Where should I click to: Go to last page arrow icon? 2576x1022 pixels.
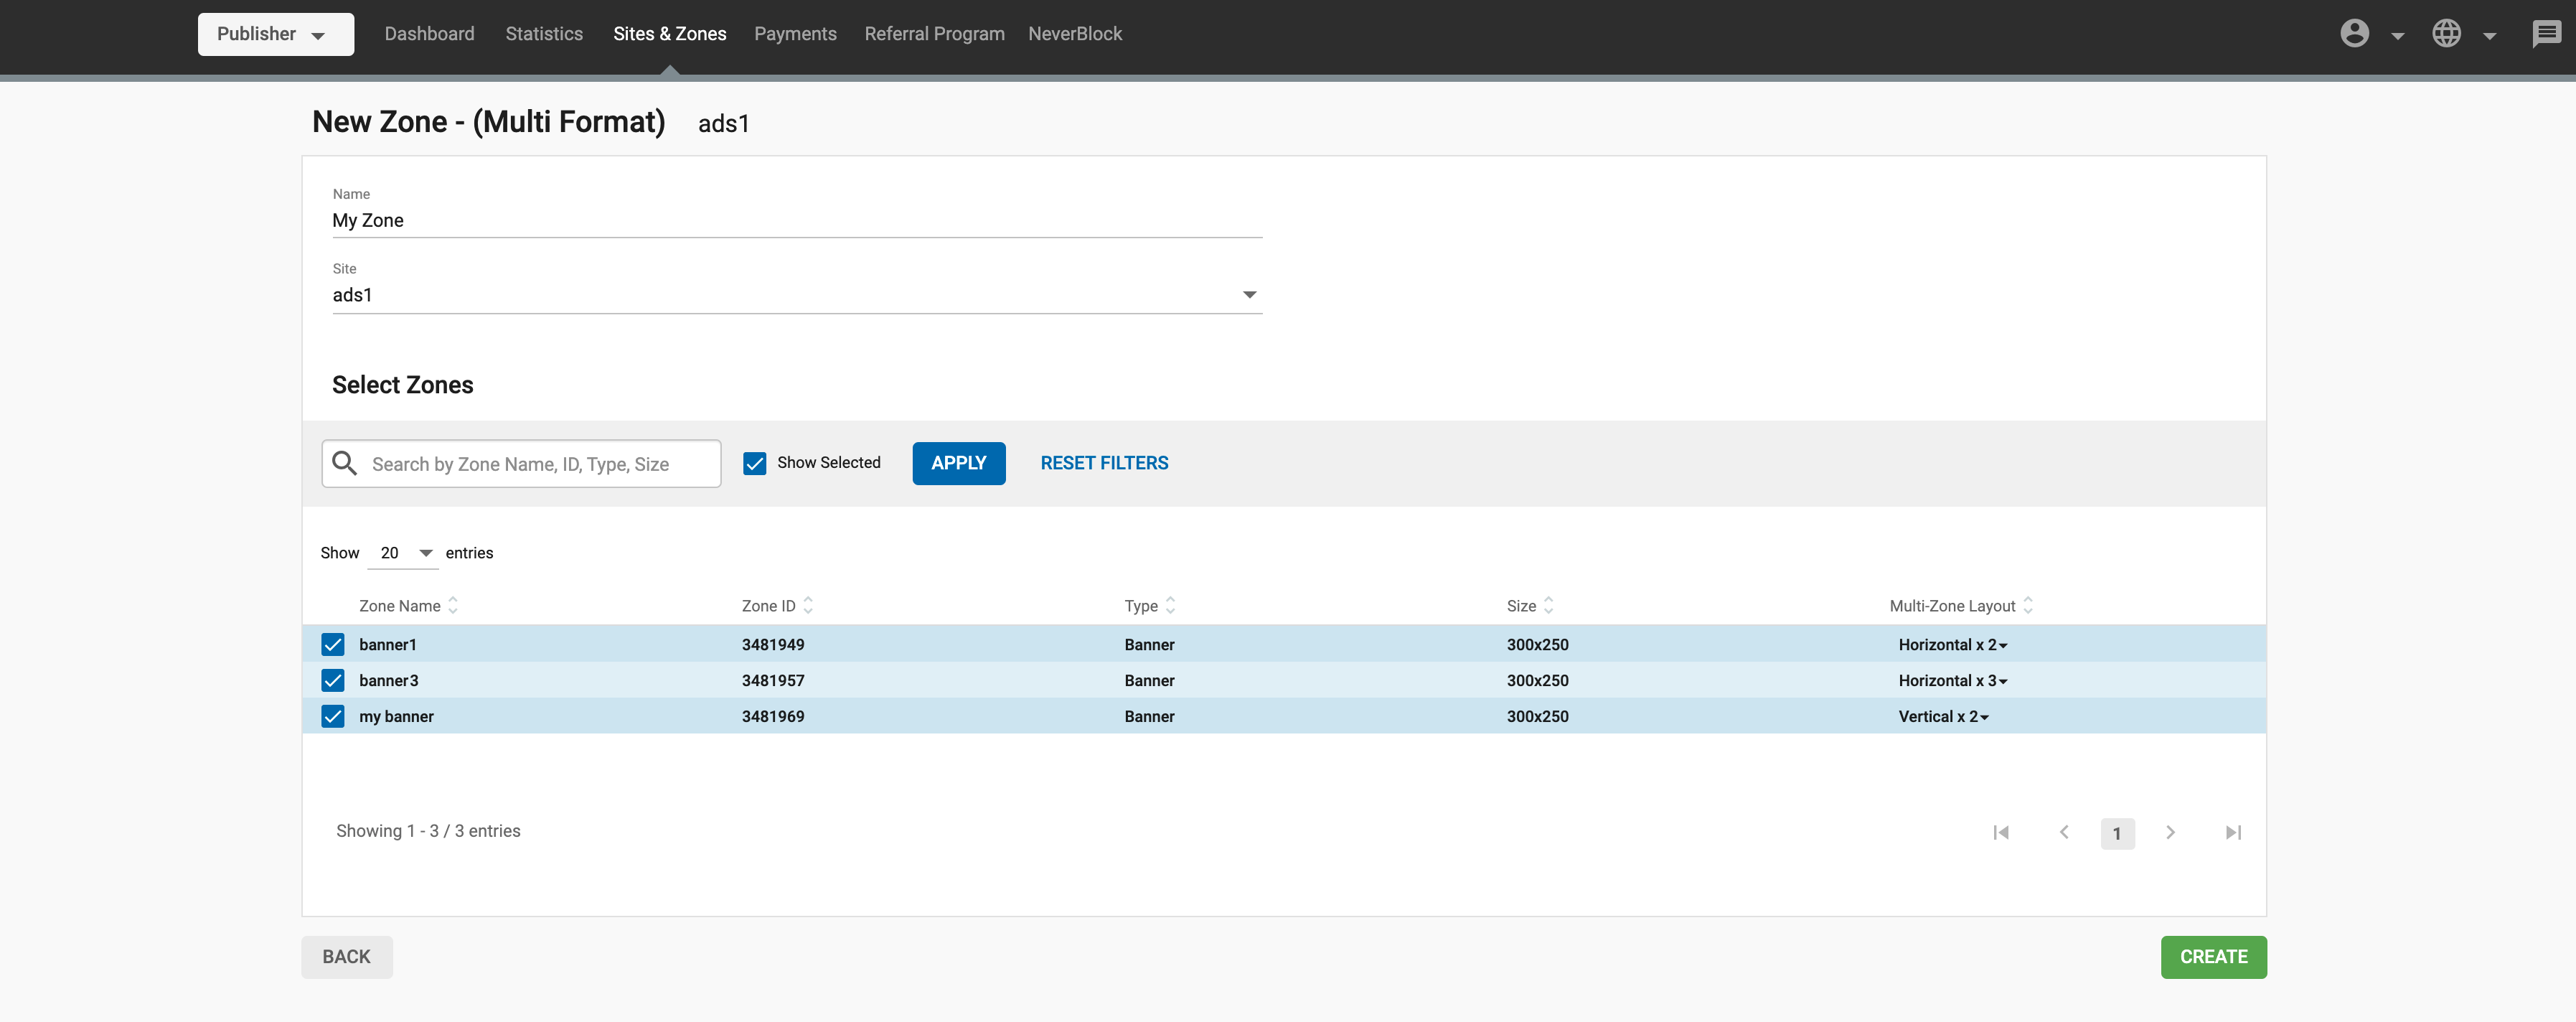[2233, 832]
